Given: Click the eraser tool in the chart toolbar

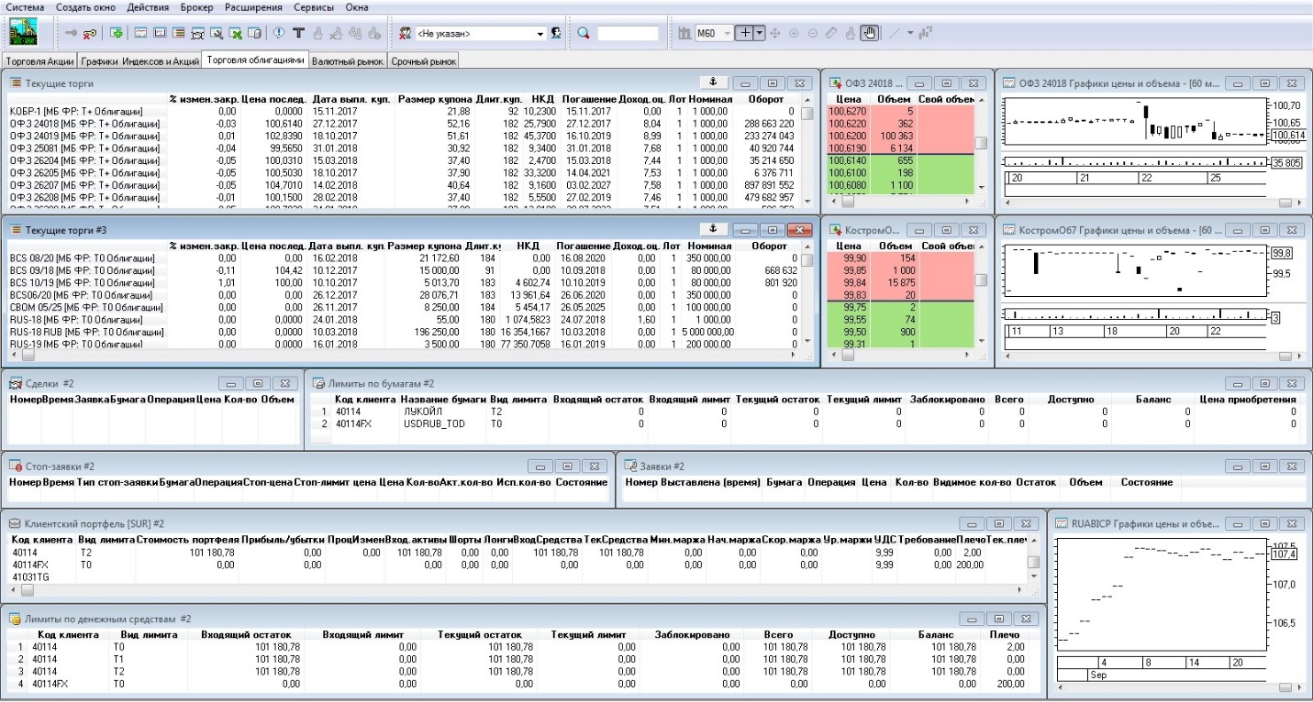Looking at the screenshot, I should point(833,33).
